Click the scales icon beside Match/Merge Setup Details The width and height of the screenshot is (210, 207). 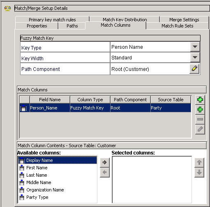coord(7,9)
